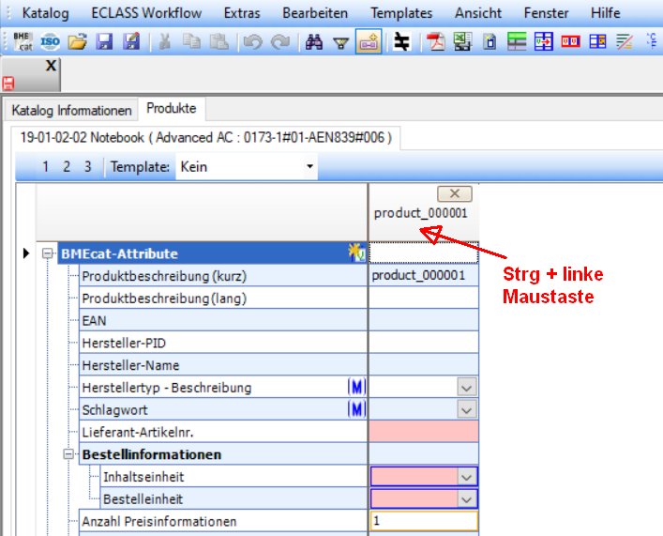This screenshot has height=536, width=663.
Task: Open the Herstellertyp - Beschreibung dropdown arrow
Action: pos(467,388)
